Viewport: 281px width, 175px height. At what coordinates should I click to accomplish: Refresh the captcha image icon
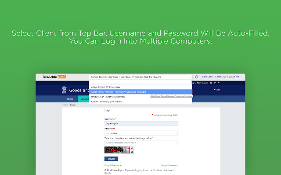tap(132, 152)
